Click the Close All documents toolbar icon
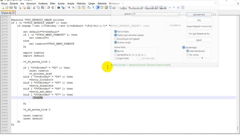This screenshot has width=240, height=135. [24, 7]
